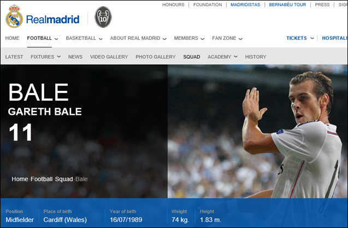The width and height of the screenshot is (348, 228).
Task: Click the 1.83 m. height value
Action: (x=210, y=220)
